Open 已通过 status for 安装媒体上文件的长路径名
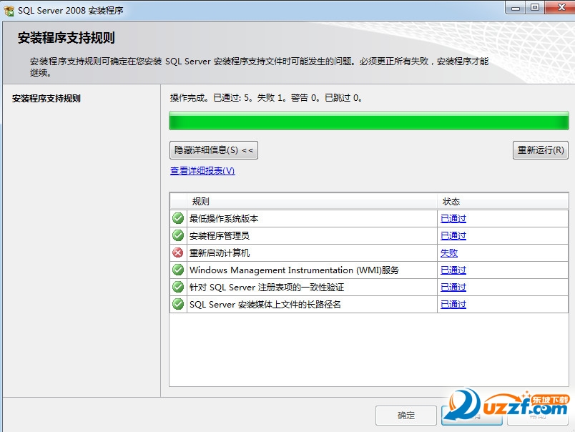The width and height of the screenshot is (575, 432). (x=453, y=305)
